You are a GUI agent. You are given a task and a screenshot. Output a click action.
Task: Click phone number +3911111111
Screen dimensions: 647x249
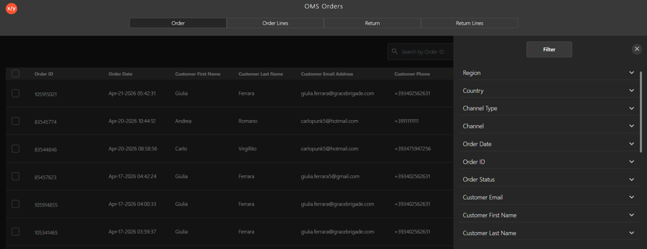point(406,121)
